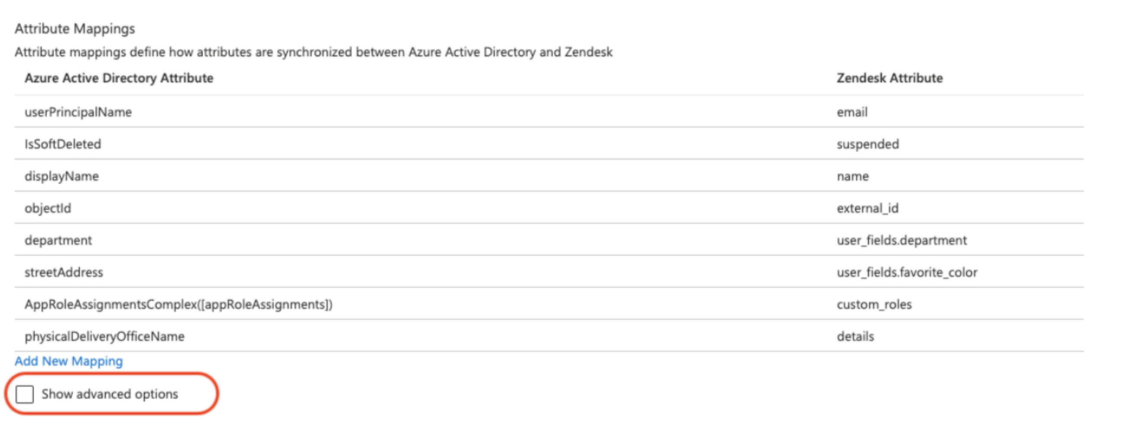The image size is (1121, 436).
Task: Open the streetAddress attribute mapping
Action: [64, 272]
